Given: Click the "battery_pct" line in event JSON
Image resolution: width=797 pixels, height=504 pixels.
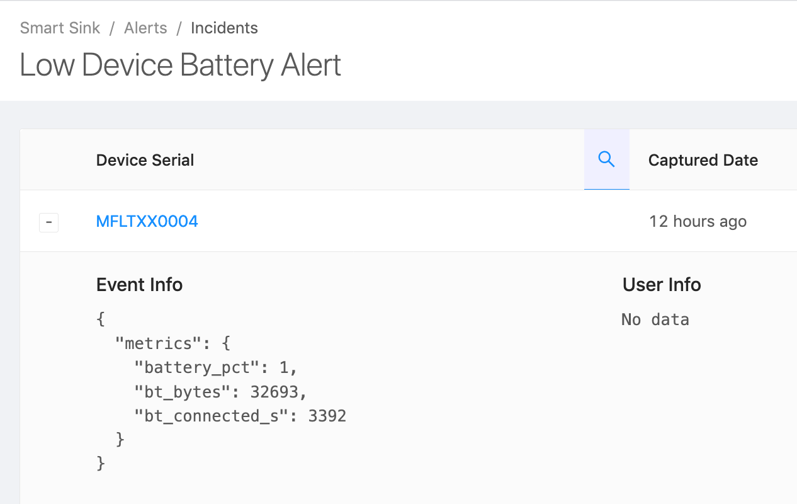Looking at the screenshot, I should coord(215,367).
